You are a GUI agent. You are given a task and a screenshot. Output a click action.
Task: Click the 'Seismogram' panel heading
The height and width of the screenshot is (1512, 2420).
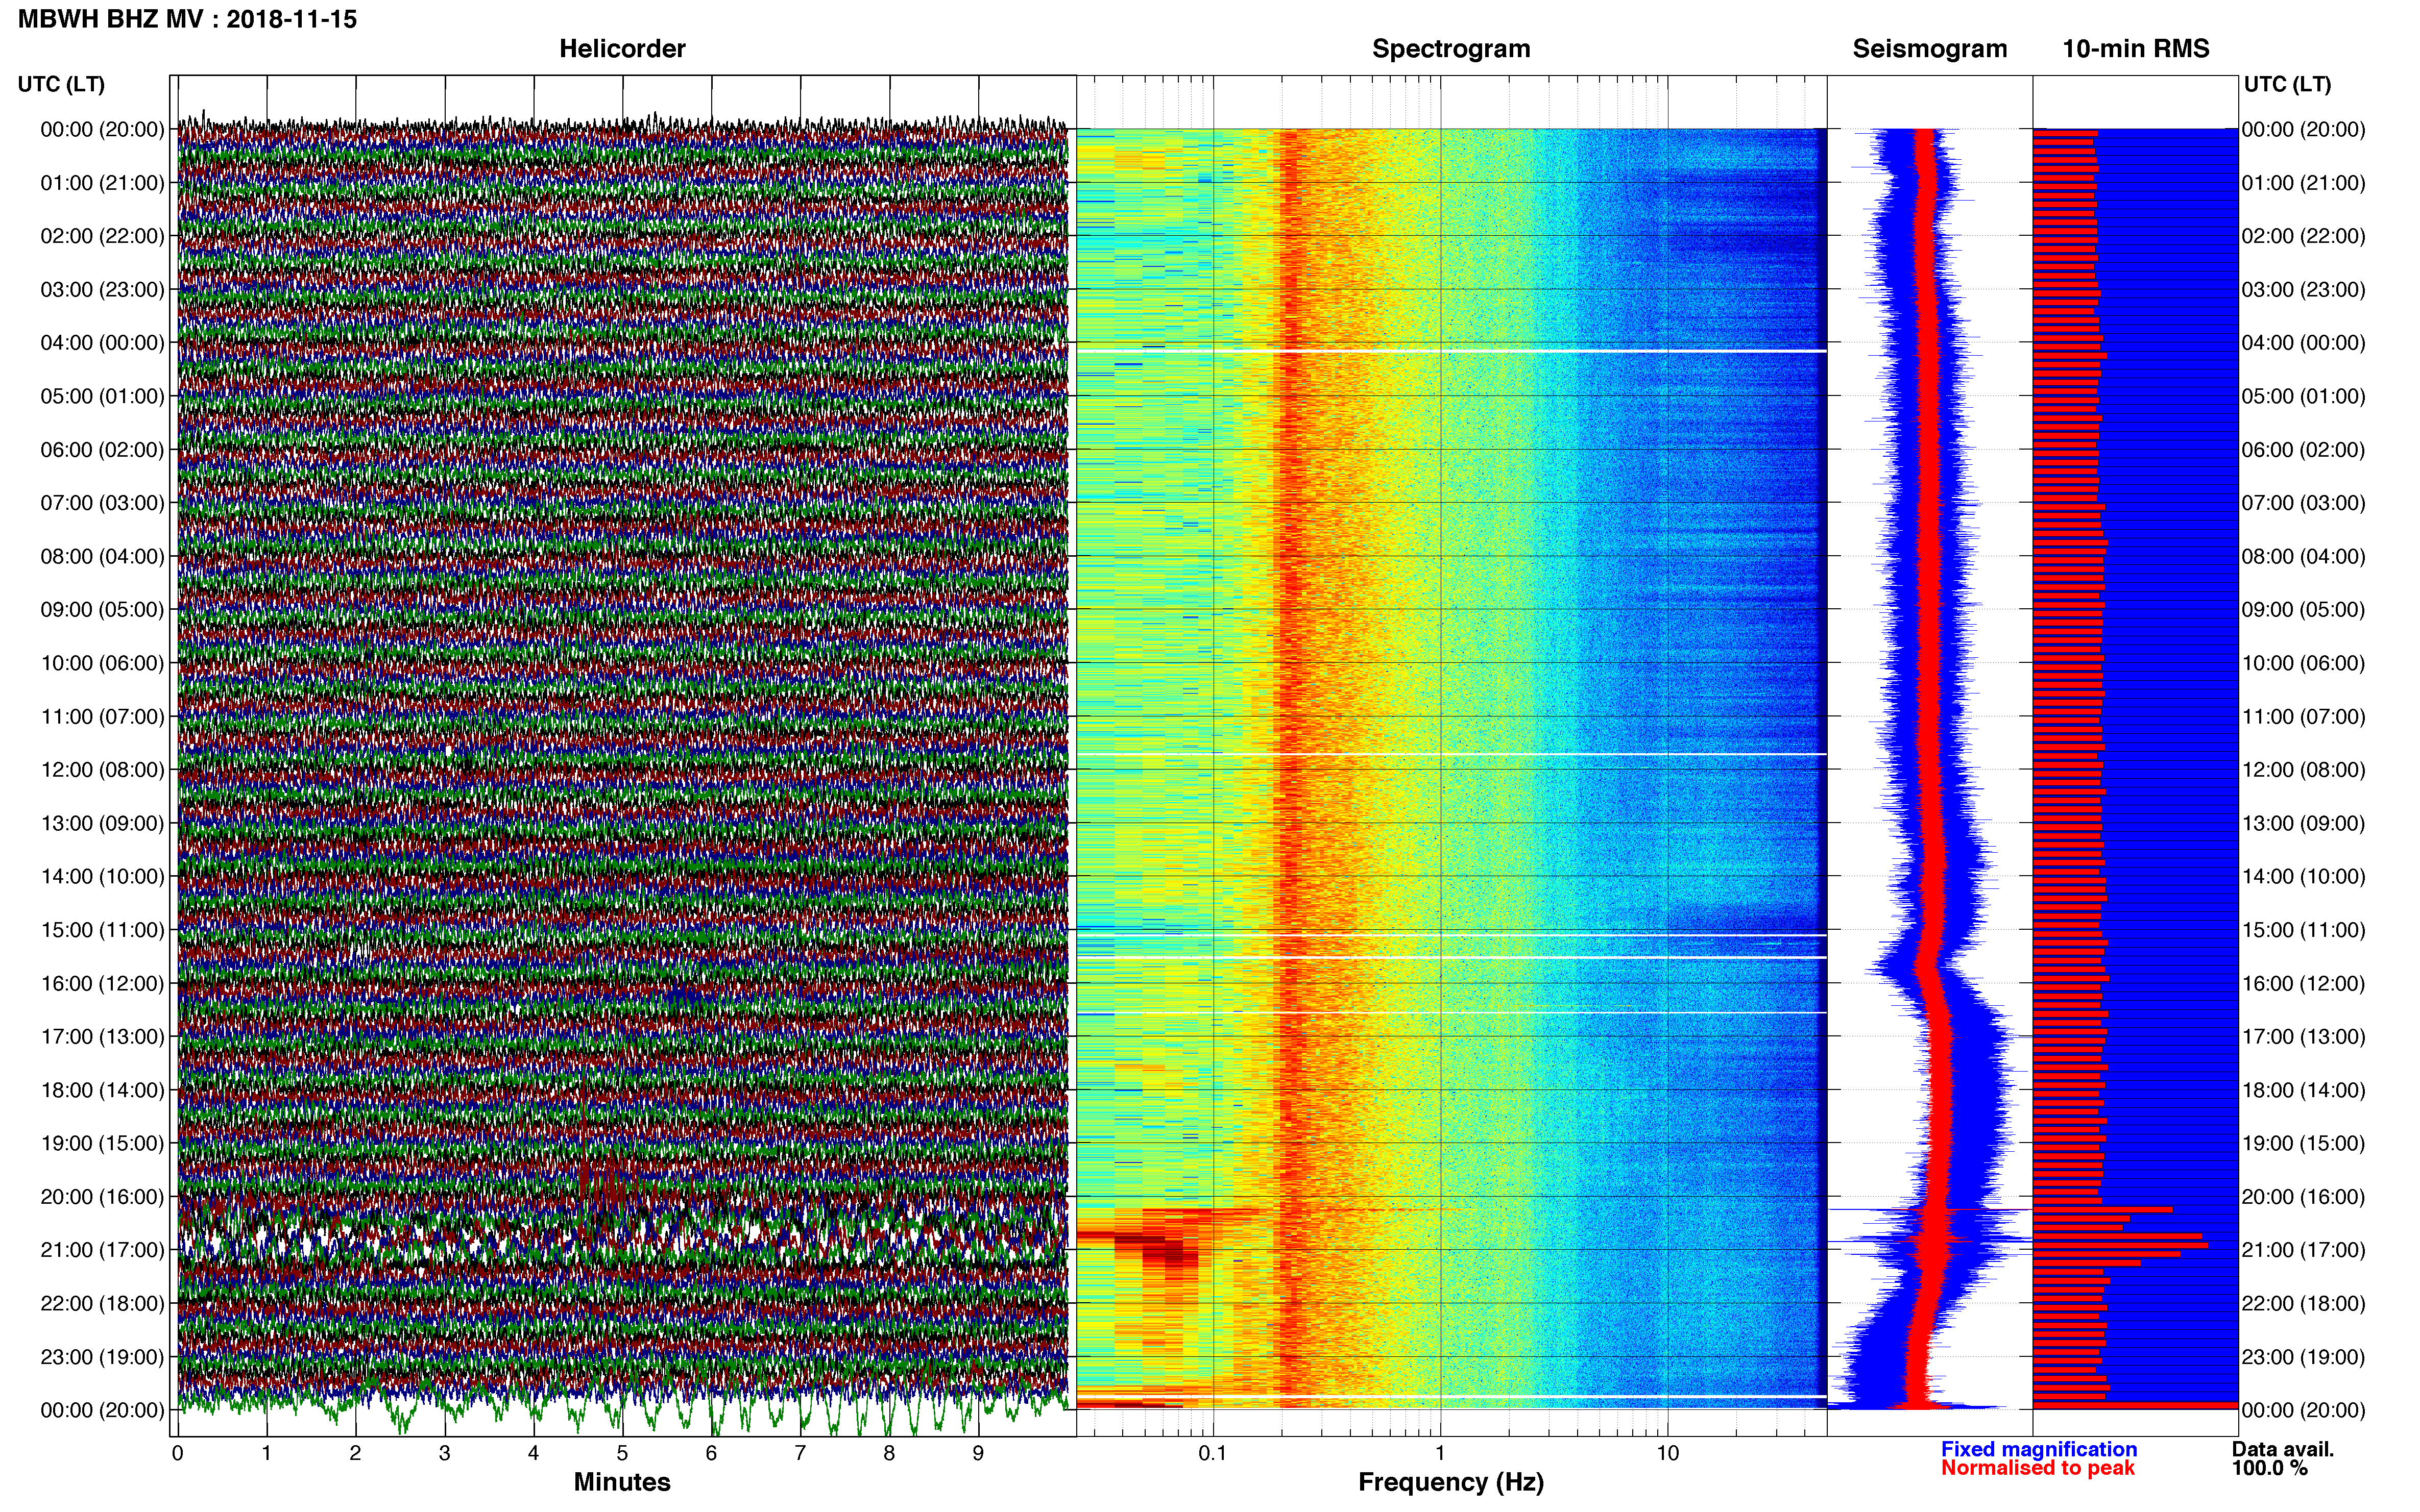1930,49
